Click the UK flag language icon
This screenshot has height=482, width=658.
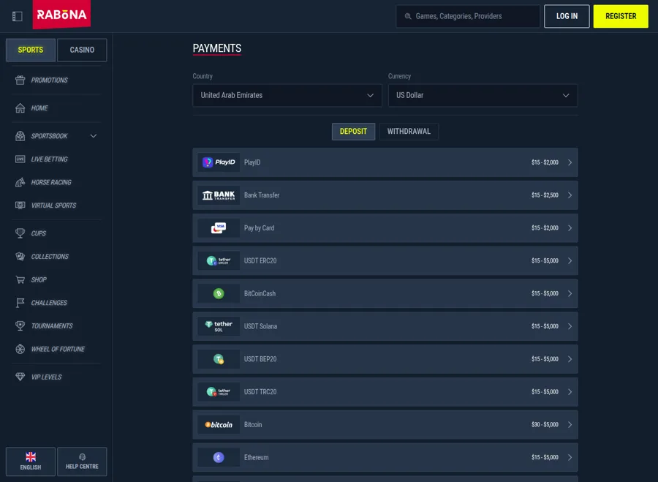31,457
